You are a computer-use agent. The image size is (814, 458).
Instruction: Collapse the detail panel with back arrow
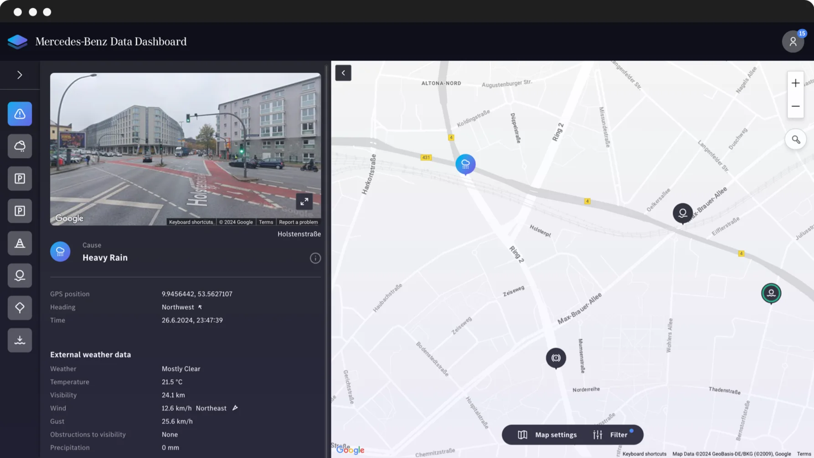343,73
